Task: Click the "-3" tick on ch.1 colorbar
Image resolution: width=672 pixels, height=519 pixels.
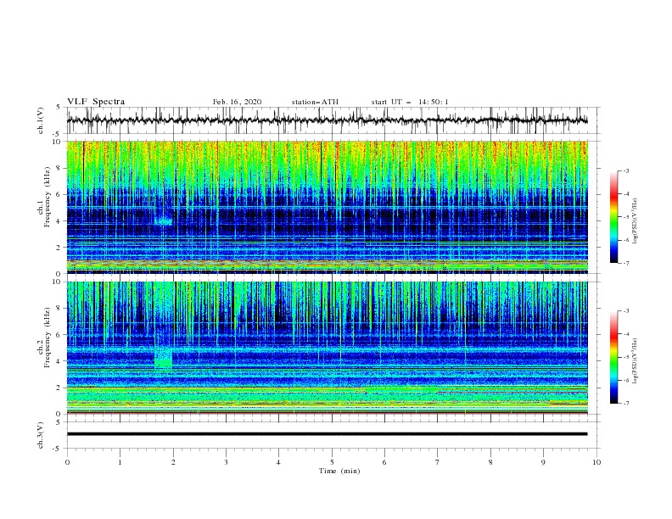Action: point(626,170)
